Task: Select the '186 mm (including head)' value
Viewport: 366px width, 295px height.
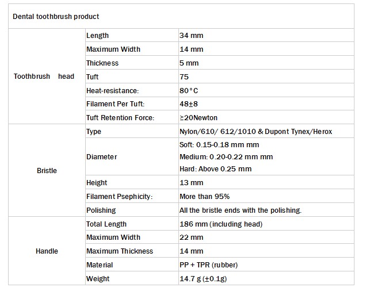Action: [x=221, y=224]
